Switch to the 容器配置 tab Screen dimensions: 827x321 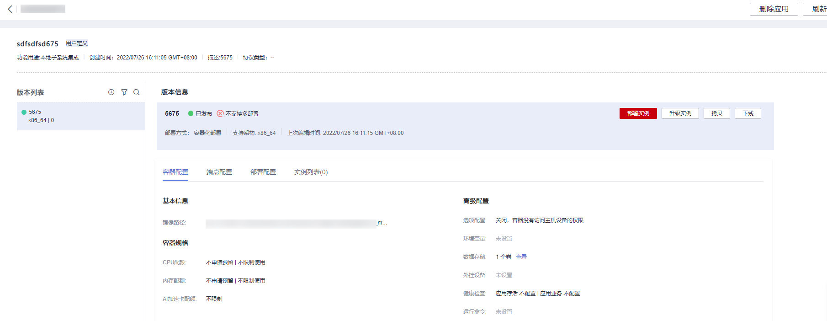click(175, 172)
